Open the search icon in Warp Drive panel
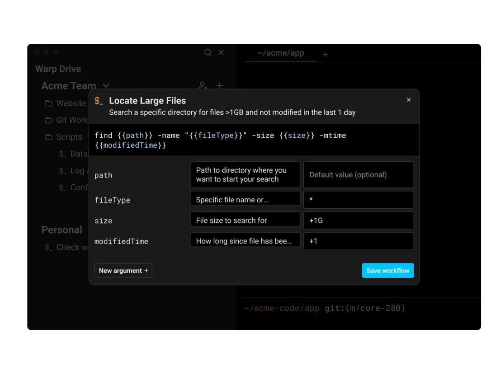Image resolution: width=500 pixels, height=374 pixels. 208,52
